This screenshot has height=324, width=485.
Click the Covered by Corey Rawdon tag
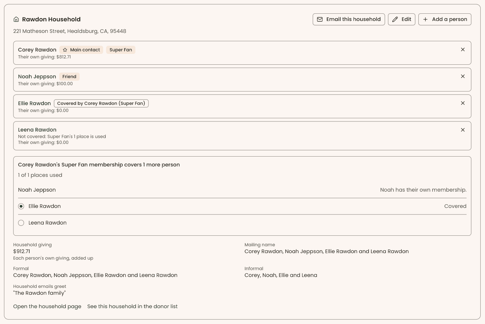click(101, 103)
